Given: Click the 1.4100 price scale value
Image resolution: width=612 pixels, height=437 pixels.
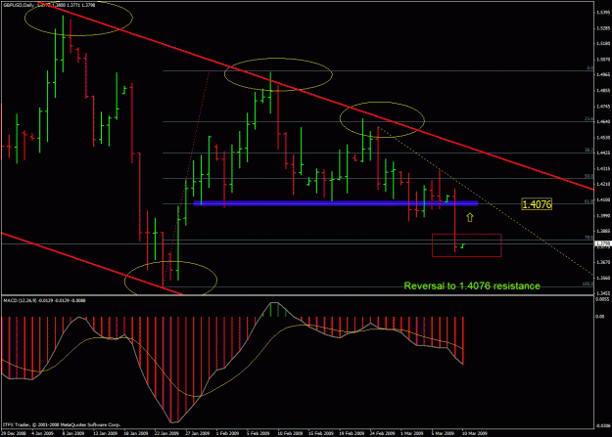Looking at the screenshot, I should [x=603, y=199].
